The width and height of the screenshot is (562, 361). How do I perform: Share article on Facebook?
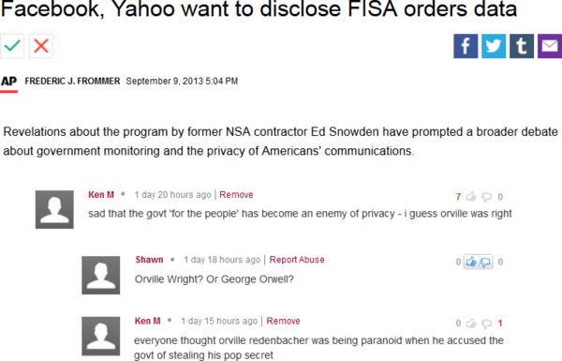pos(466,46)
